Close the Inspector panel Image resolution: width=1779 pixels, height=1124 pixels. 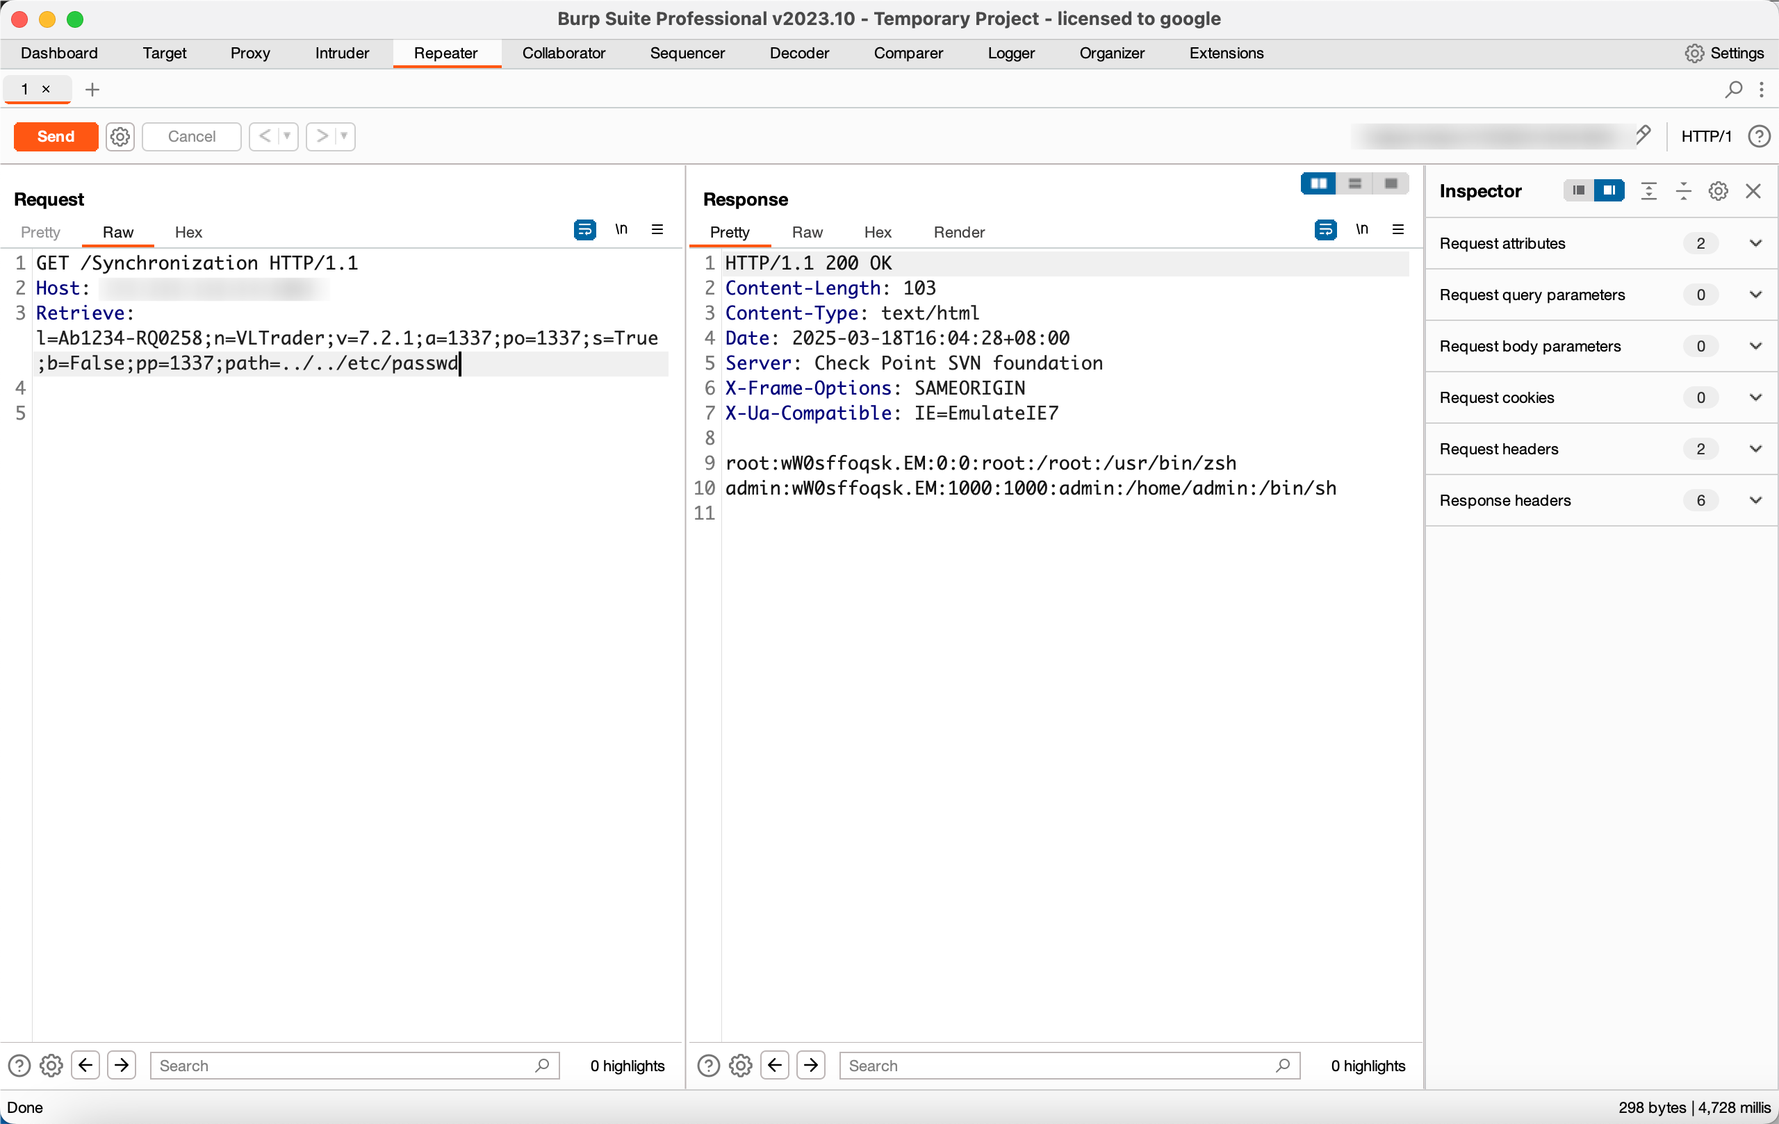pyautogui.click(x=1753, y=191)
